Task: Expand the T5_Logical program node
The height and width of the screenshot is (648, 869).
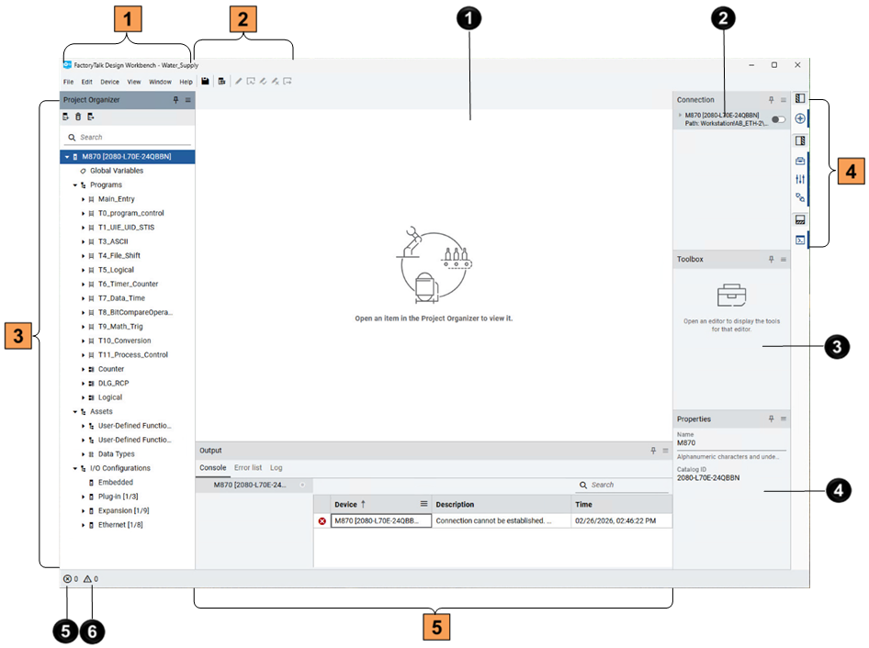Action: pyautogui.click(x=83, y=270)
